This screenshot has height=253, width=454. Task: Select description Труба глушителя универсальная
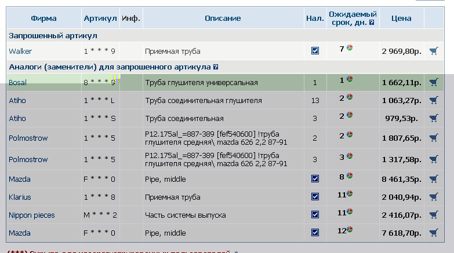(202, 83)
